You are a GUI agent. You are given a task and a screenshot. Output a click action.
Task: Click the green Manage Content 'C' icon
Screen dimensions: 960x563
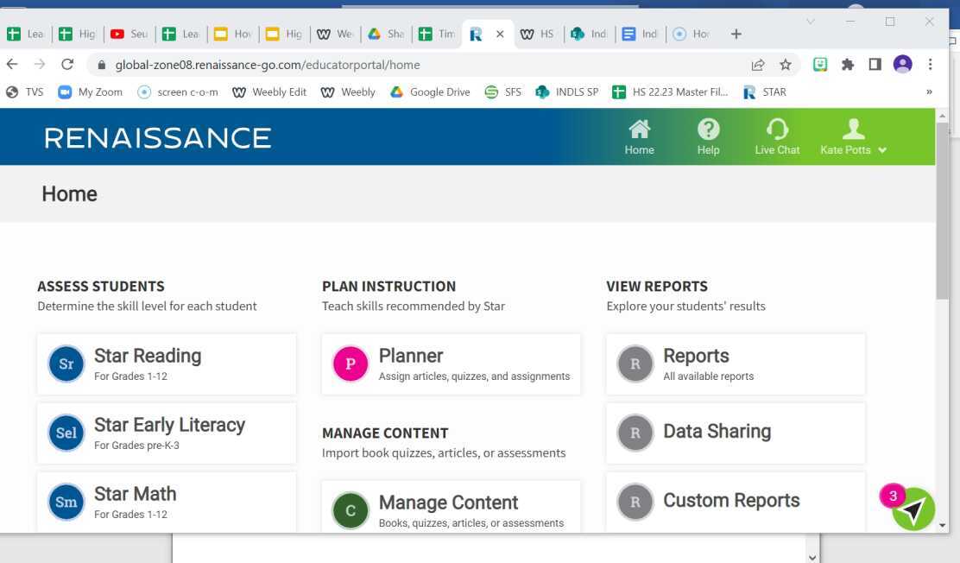351,511
